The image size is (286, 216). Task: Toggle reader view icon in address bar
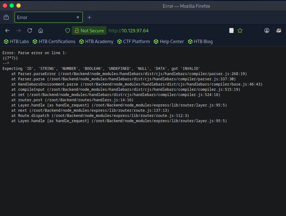pos(231,30)
